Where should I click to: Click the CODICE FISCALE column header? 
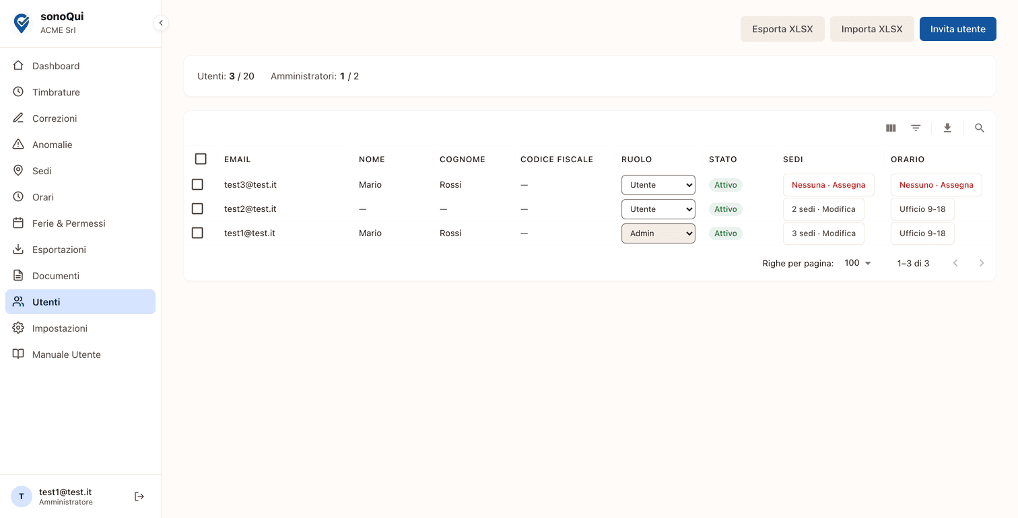pos(557,159)
